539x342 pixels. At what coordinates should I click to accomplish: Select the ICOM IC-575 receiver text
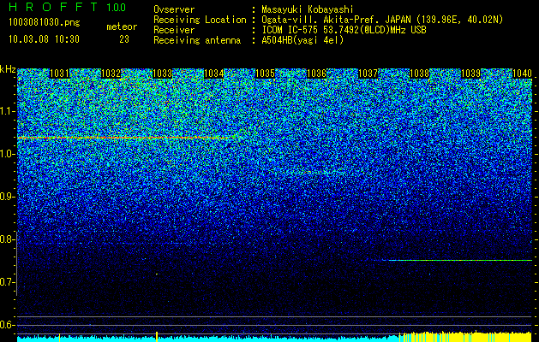pos(344,30)
